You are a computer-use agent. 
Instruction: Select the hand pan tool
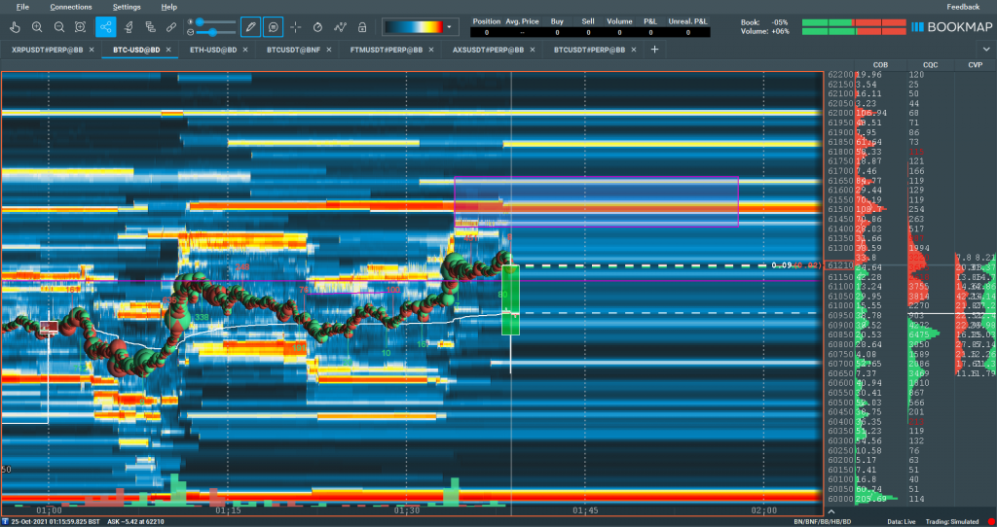[x=16, y=27]
